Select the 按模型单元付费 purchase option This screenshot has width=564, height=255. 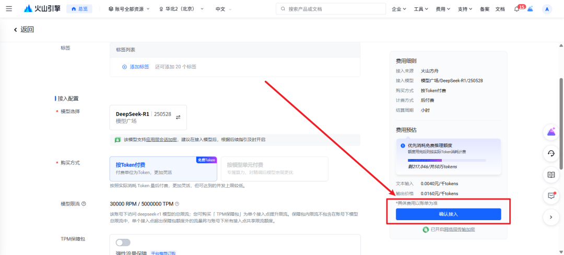coord(275,168)
